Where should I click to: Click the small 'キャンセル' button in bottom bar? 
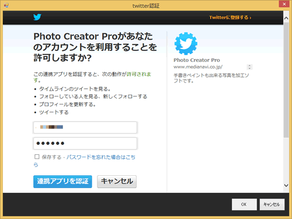[272, 204]
